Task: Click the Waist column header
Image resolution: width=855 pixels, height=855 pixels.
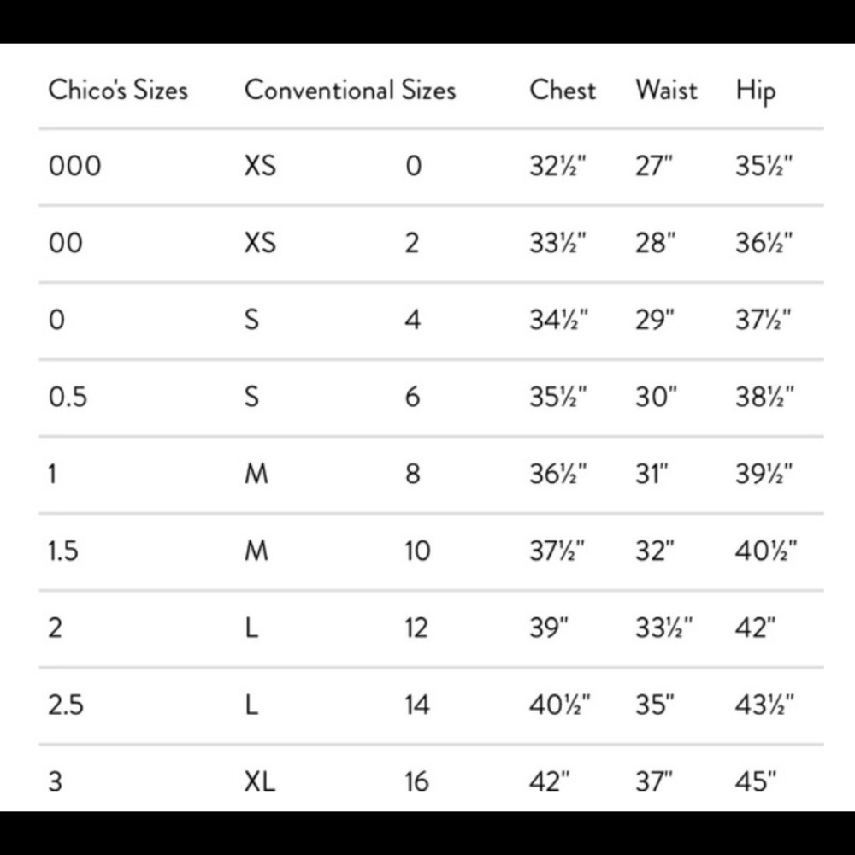Action: tap(666, 90)
